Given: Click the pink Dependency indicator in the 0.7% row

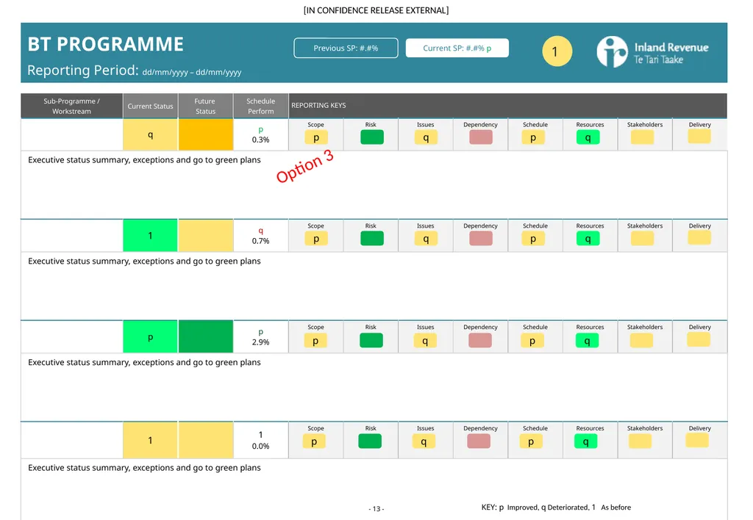Looking at the screenshot, I should 481,239.
